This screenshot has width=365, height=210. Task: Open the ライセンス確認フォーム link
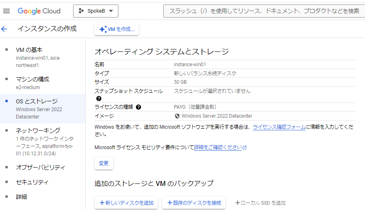[x=279, y=127]
